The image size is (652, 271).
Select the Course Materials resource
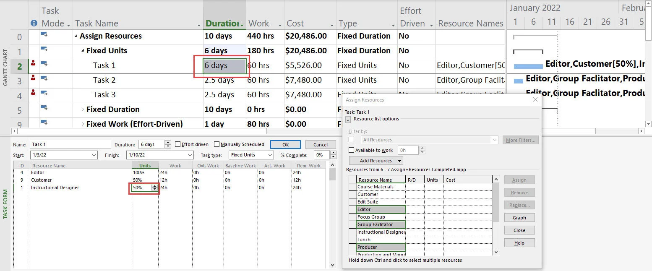381,187
